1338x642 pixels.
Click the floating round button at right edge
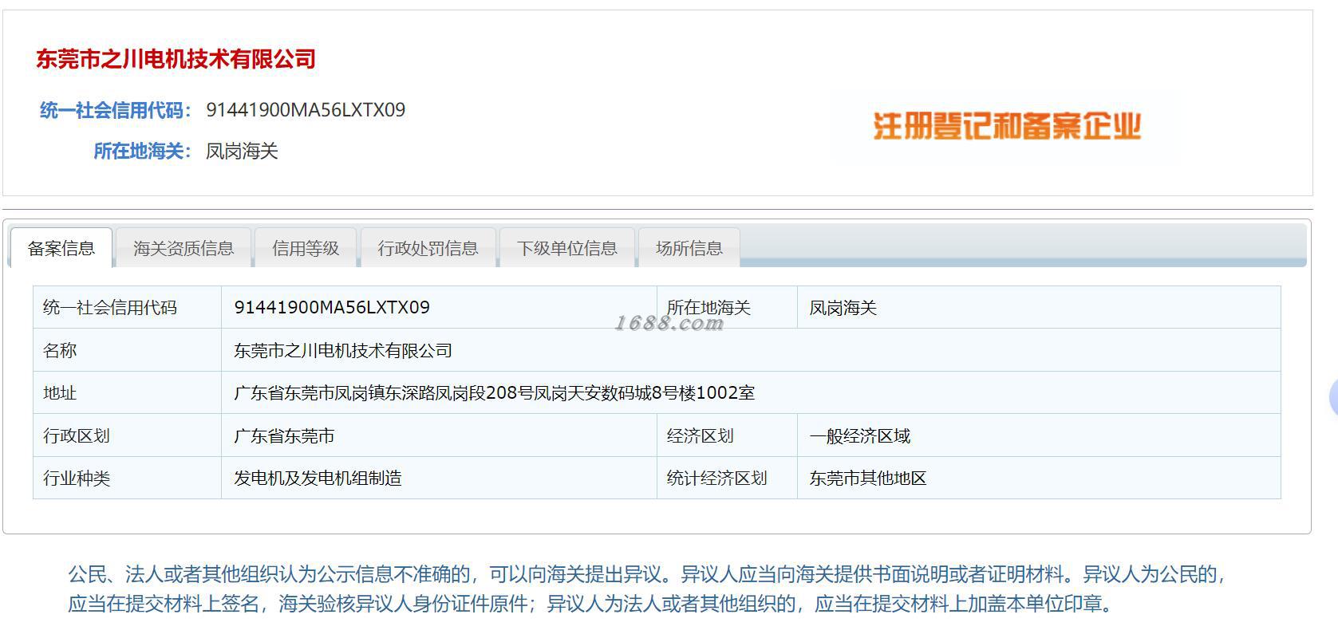pos(1333,398)
